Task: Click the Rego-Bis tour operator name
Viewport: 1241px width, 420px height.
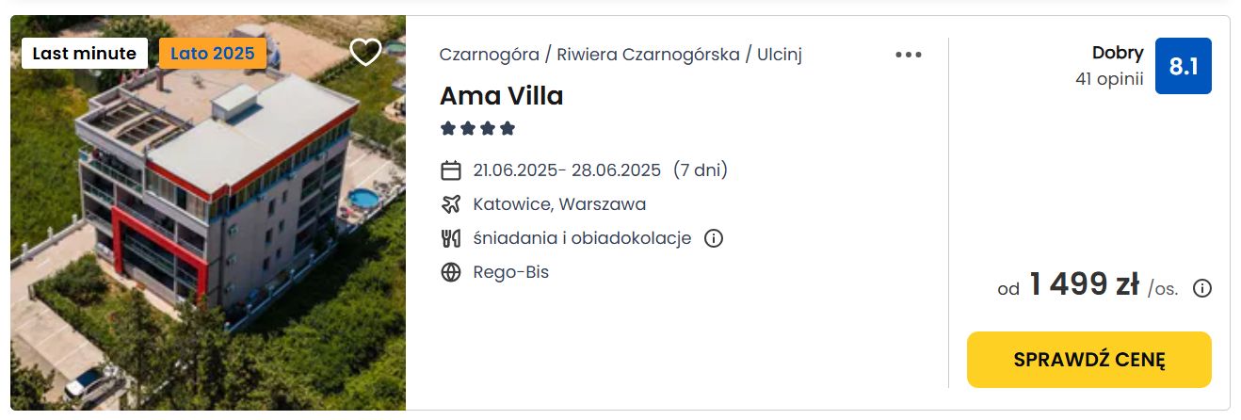Action: [x=511, y=272]
